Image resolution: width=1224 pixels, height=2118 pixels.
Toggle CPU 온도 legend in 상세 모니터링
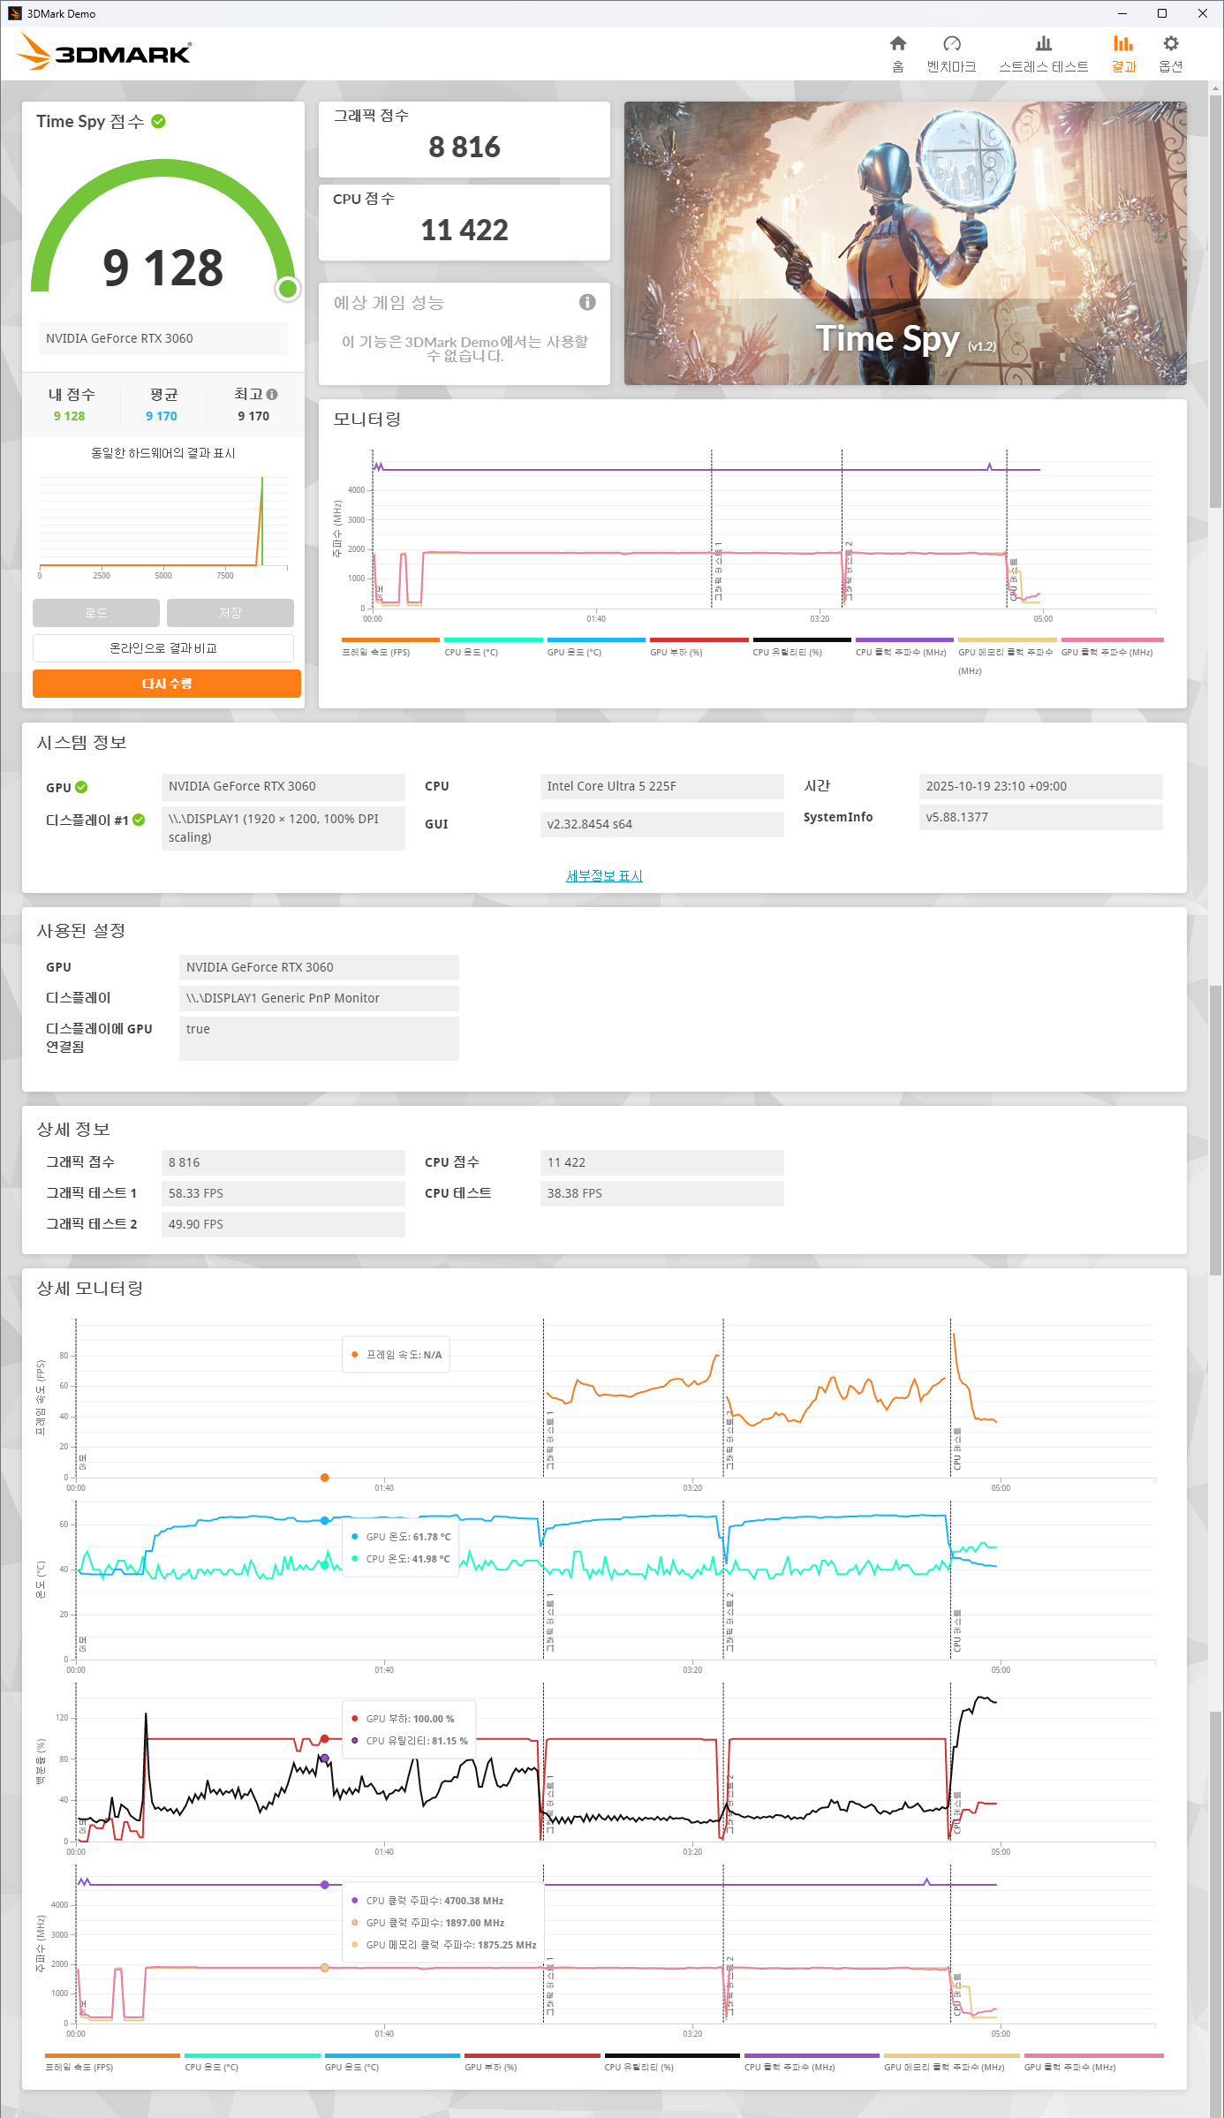coord(252,2062)
